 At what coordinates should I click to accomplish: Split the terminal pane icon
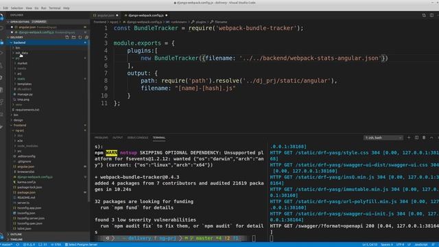tap(416, 137)
